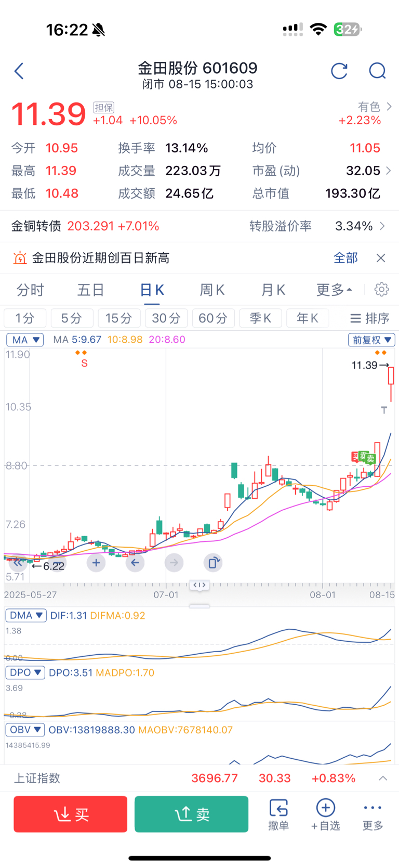The image size is (399, 868).
Task: Tap the green 卖 sell button
Action: 191,814
